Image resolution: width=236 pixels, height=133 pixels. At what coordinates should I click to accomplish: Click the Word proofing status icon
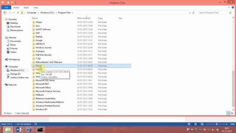click(35, 124)
